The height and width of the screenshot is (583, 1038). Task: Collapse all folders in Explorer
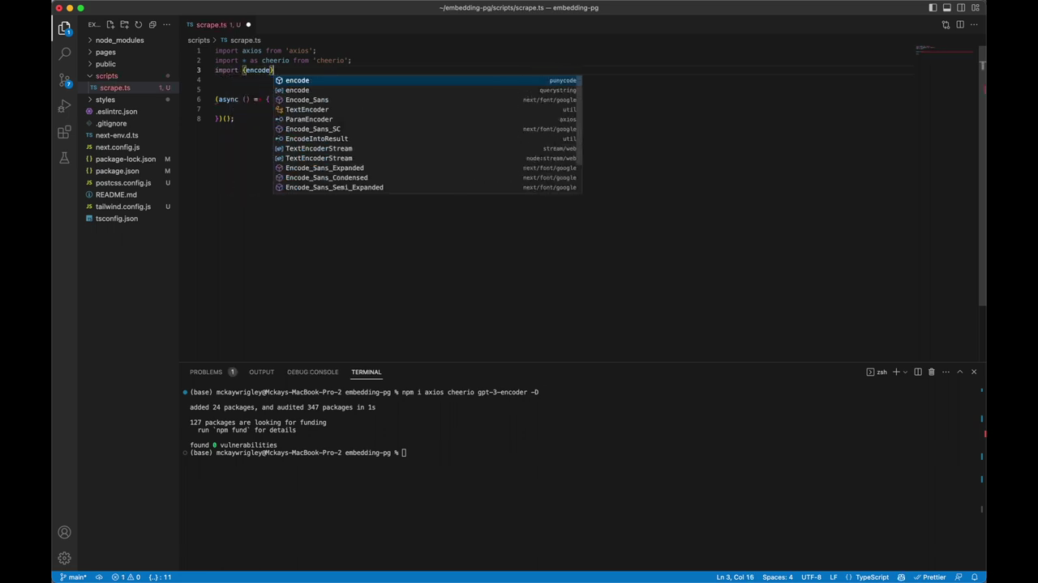click(152, 24)
